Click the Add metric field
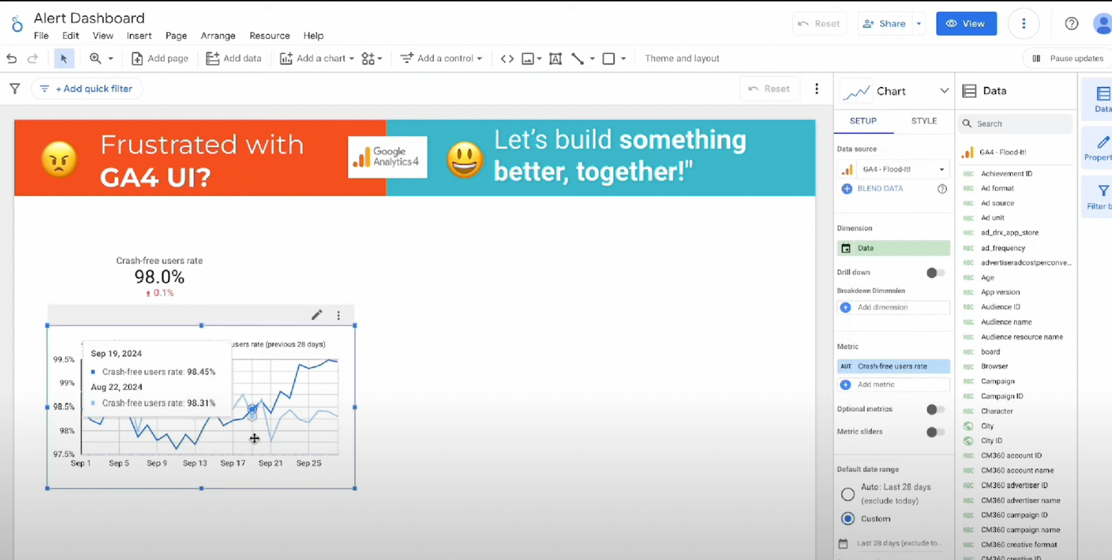1112x560 pixels. coord(894,384)
